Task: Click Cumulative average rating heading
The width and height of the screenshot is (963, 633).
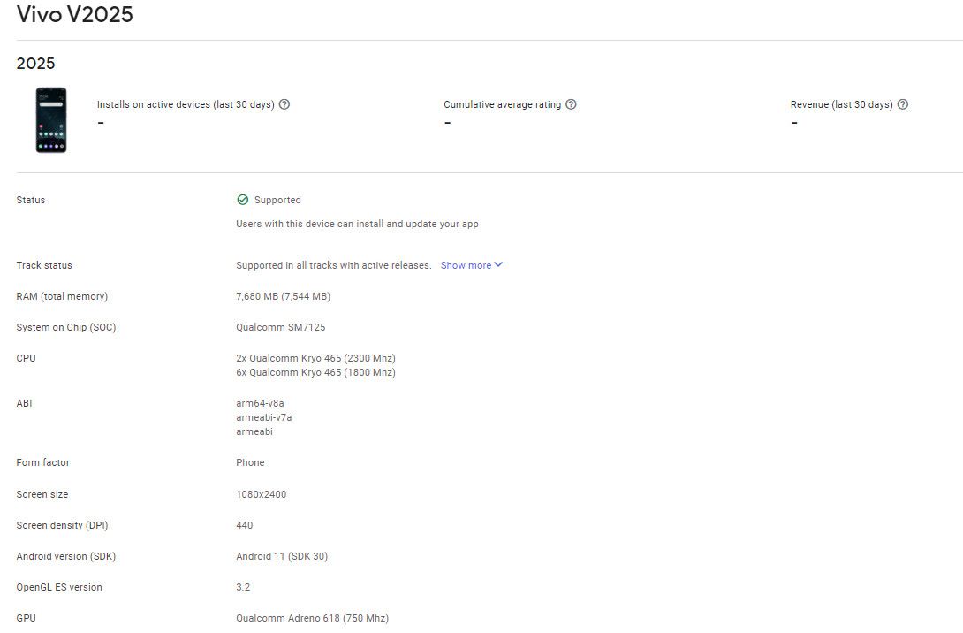Action: 503,104
